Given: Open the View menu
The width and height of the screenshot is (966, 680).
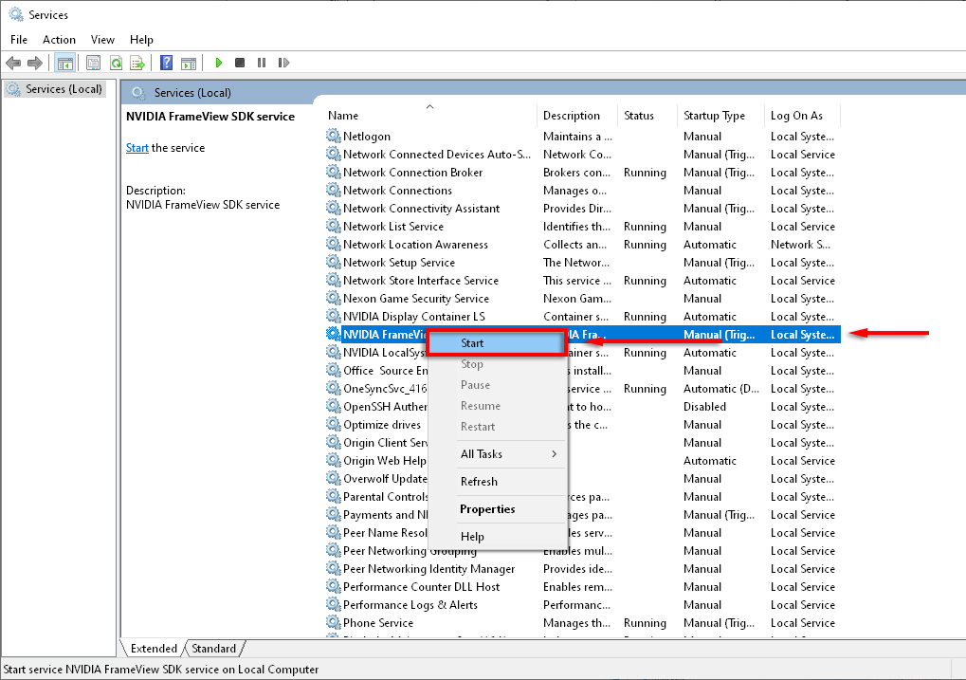Looking at the screenshot, I should tap(102, 40).
